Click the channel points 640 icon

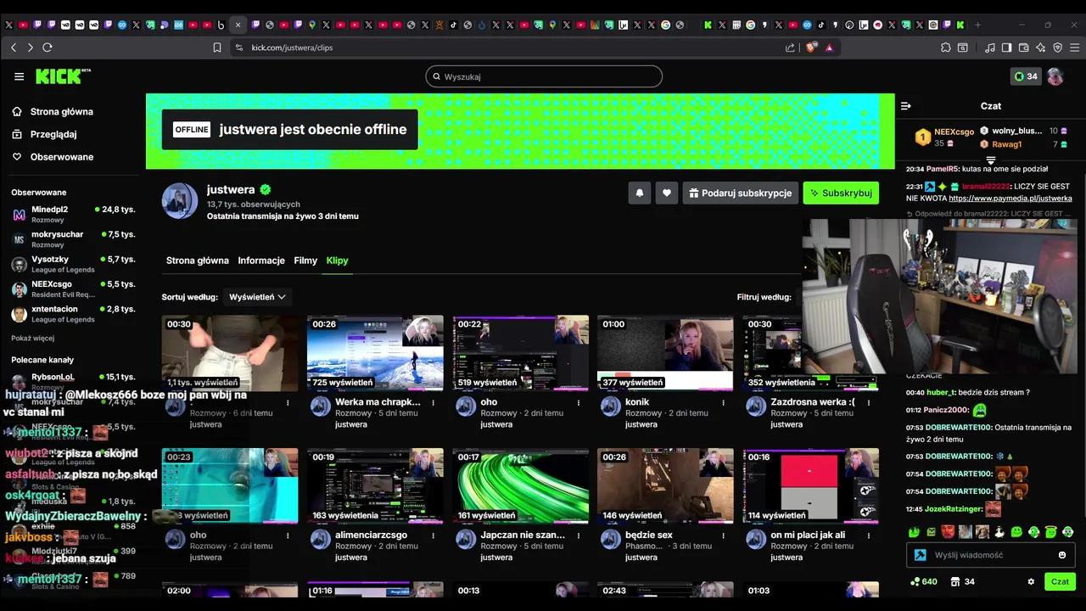923,582
